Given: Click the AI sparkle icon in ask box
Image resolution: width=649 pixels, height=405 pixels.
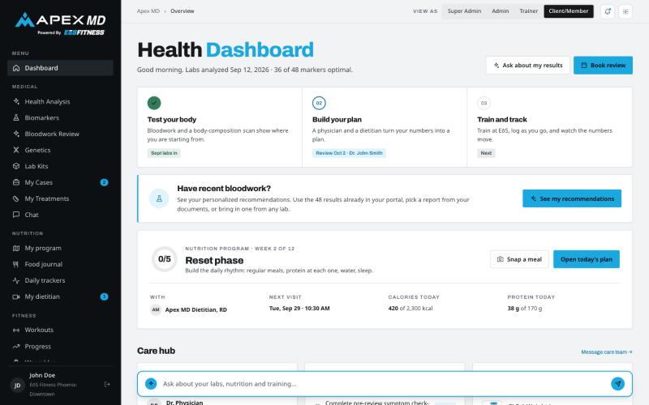Looking at the screenshot, I should 151,383.
